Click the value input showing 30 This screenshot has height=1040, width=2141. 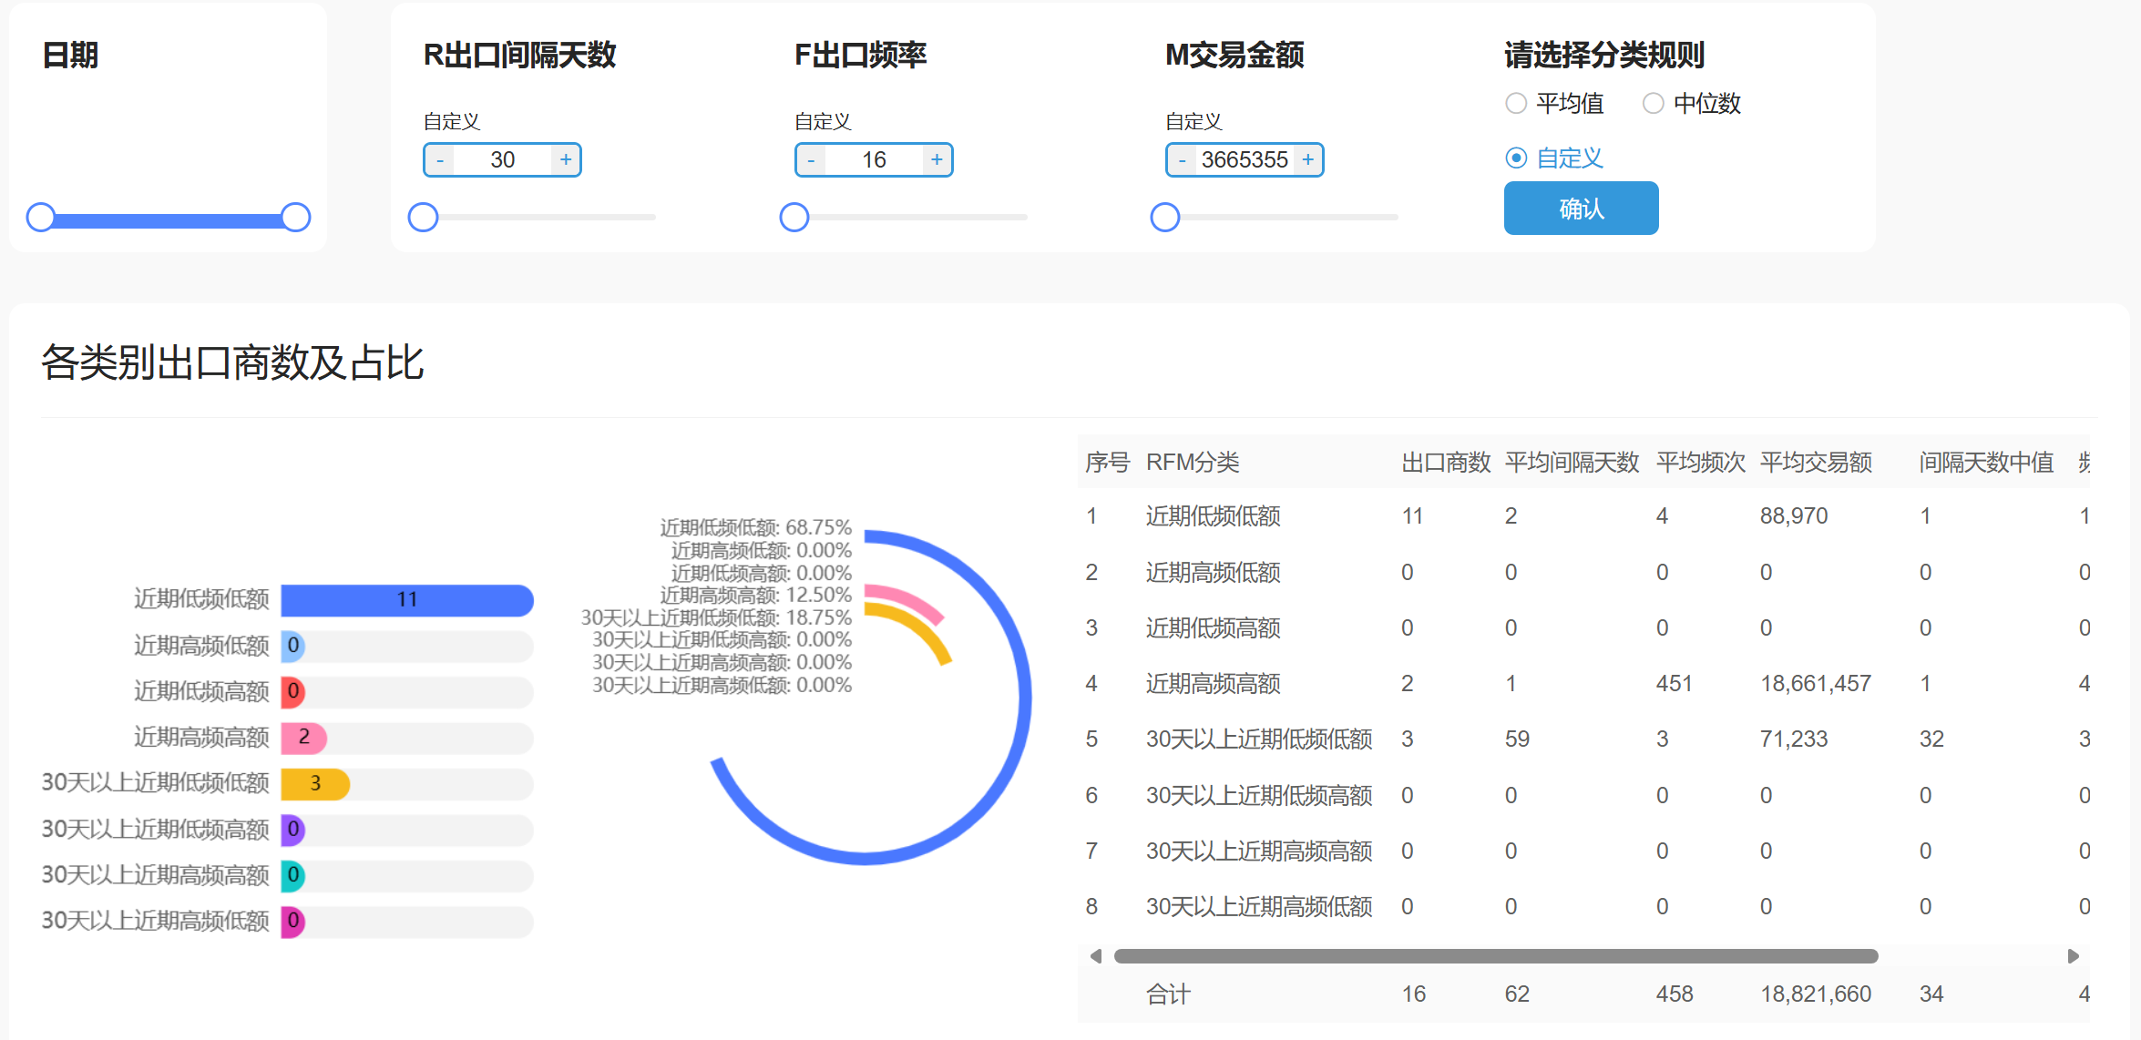click(x=502, y=158)
